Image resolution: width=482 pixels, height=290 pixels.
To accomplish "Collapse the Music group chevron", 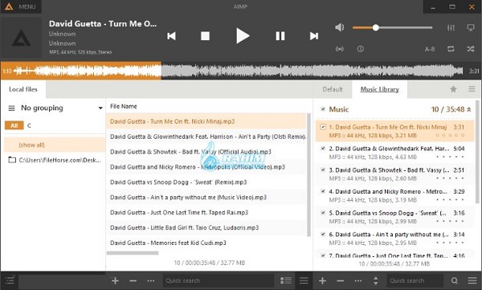I will 469,109.
